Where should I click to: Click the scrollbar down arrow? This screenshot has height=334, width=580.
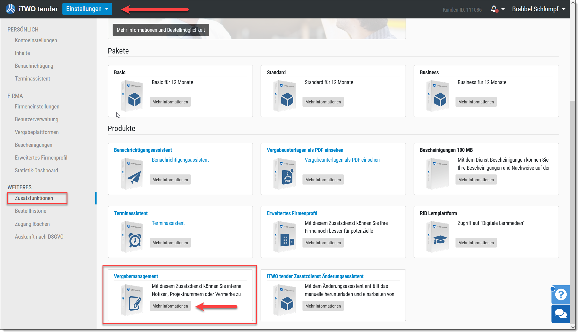click(573, 327)
